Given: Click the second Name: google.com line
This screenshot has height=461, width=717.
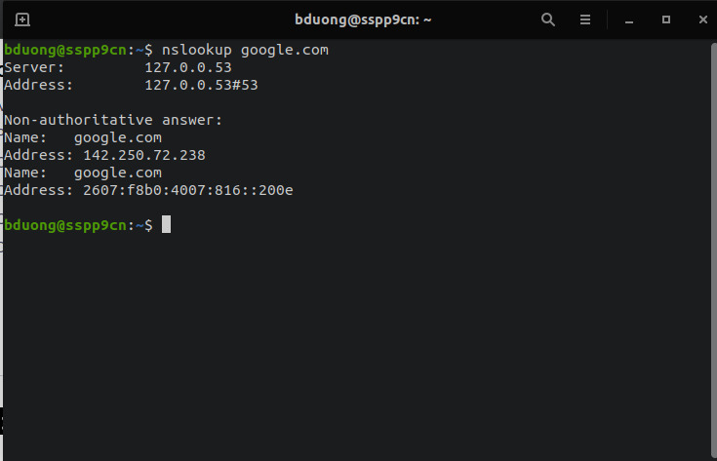Looking at the screenshot, I should 83,173.
